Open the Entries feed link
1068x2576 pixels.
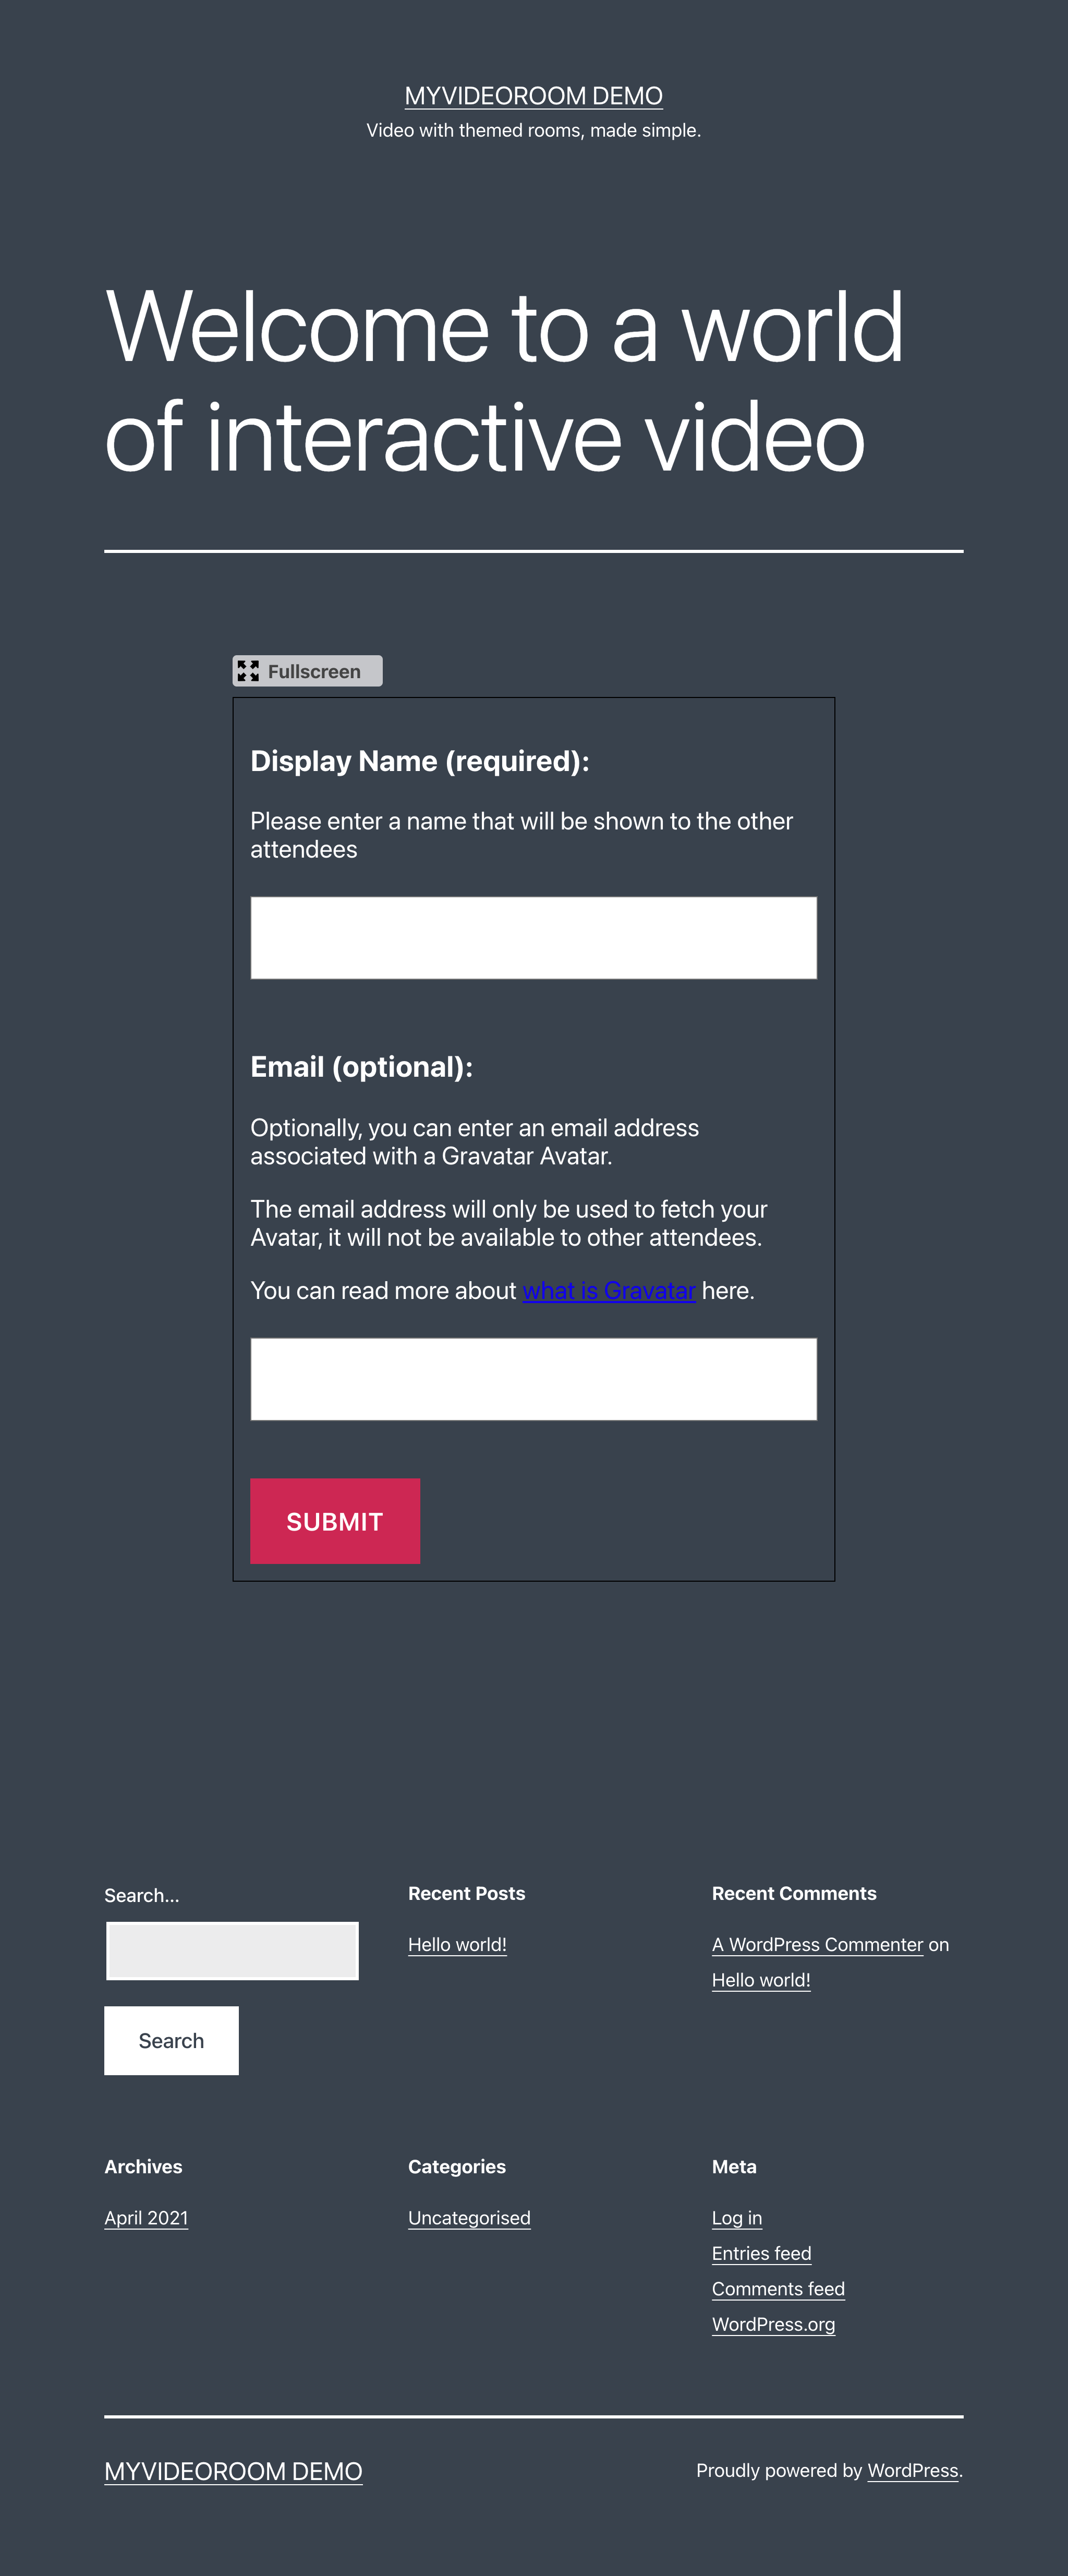tap(761, 2253)
